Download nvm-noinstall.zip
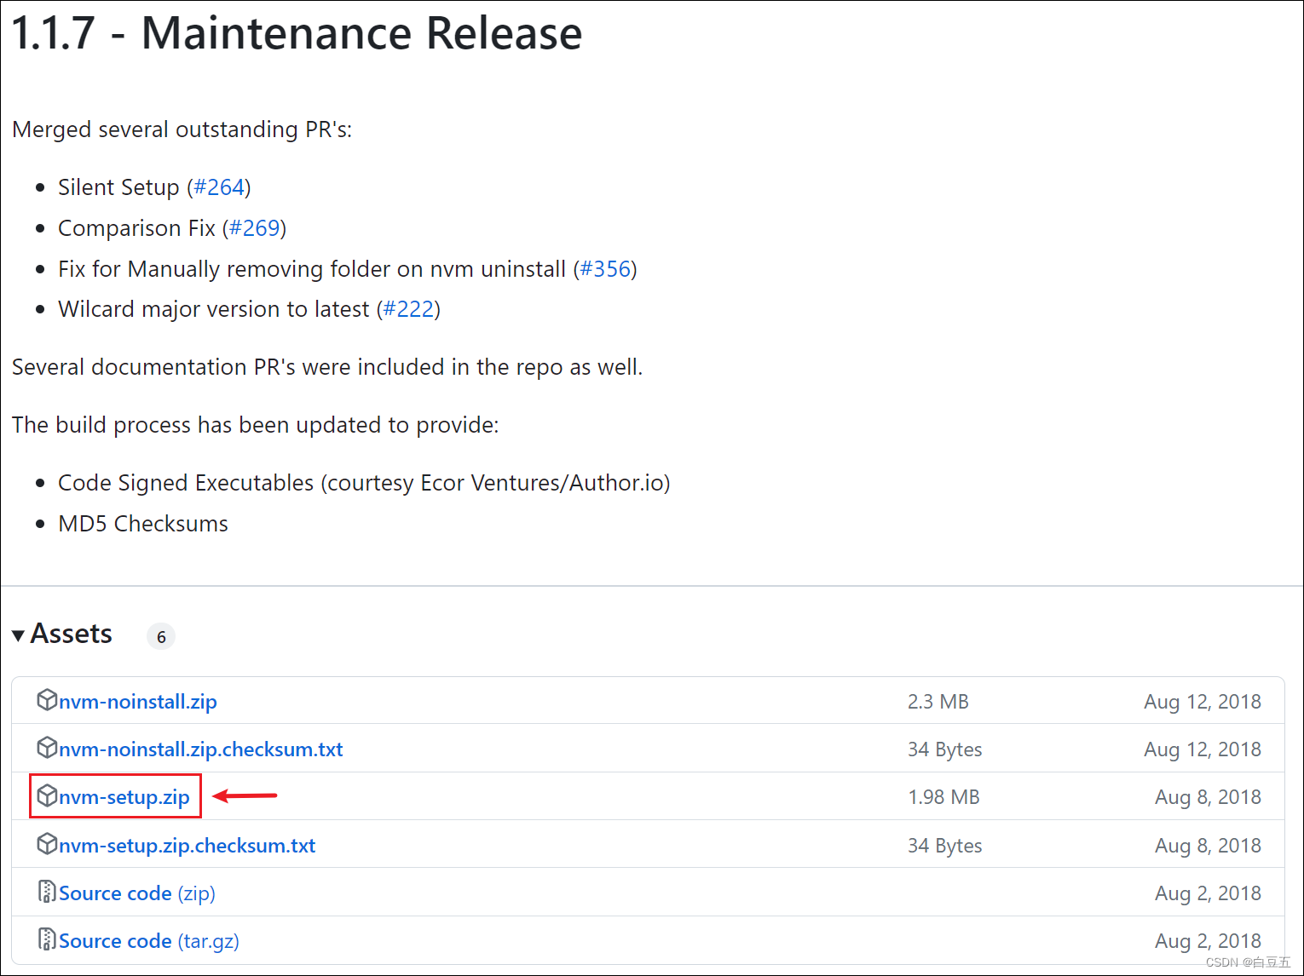This screenshot has width=1304, height=976. point(138,702)
